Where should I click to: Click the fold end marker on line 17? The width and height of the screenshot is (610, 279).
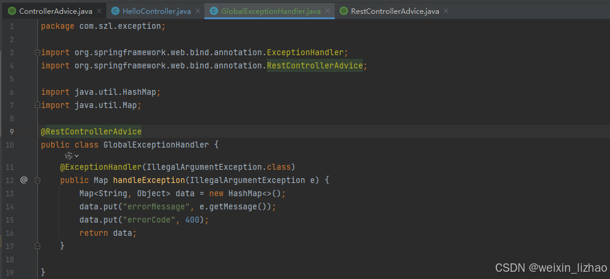click(x=37, y=246)
